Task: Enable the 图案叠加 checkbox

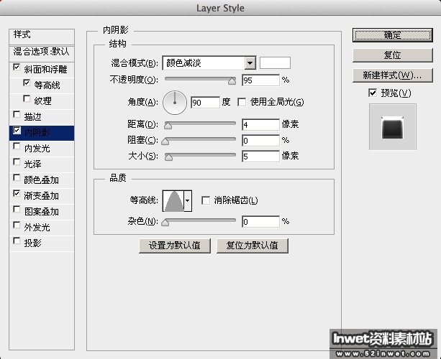Action: [x=17, y=210]
